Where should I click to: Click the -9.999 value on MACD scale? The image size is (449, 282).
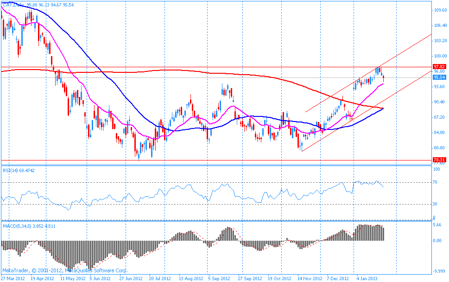[438, 272]
